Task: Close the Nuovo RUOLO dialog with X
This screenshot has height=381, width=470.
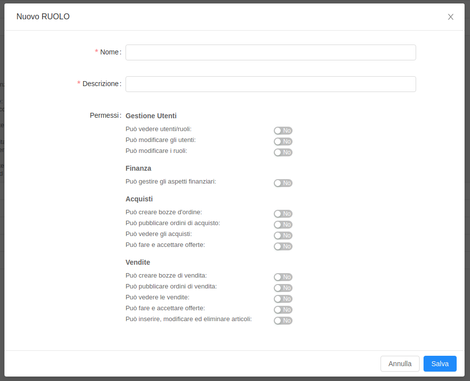Action: (x=451, y=17)
